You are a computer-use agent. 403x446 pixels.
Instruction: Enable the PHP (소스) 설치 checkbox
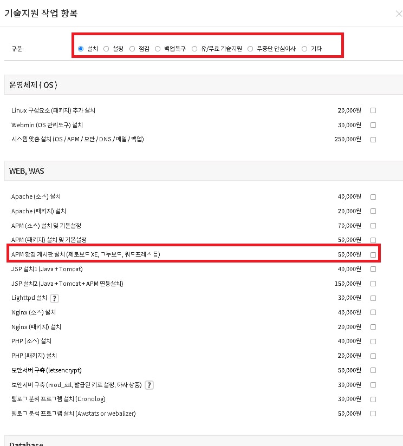[x=373, y=342]
